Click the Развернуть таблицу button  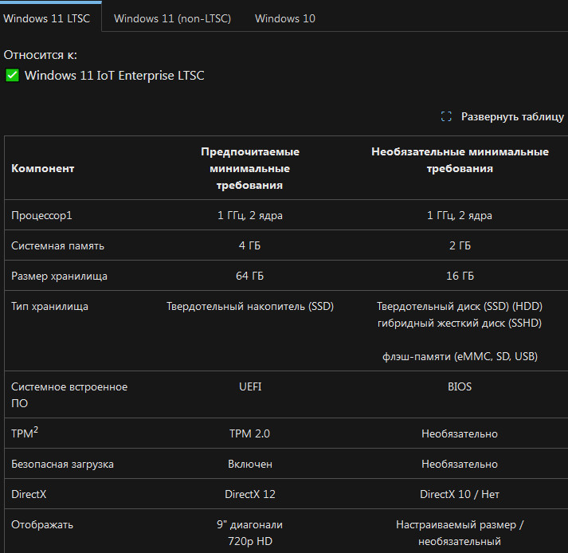pyautogui.click(x=503, y=116)
